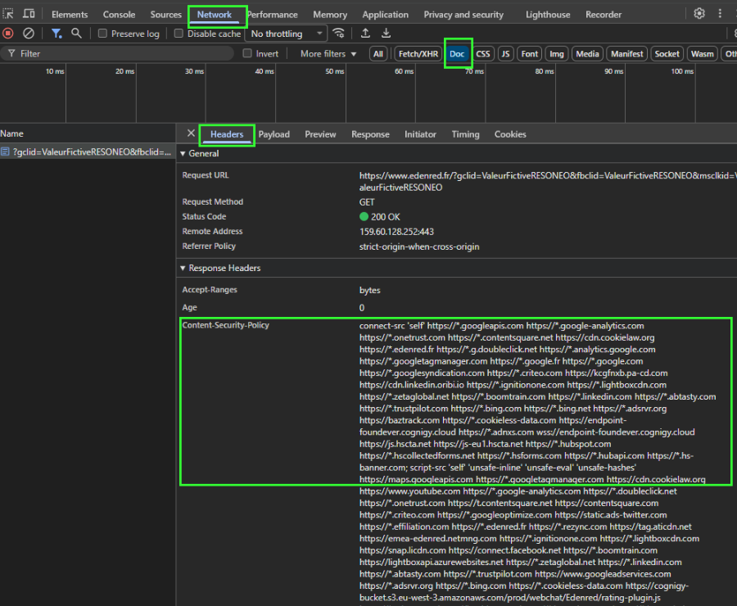Viewport: 737px width, 606px height.
Task: Expand the More filters dropdown
Action: pos(328,53)
